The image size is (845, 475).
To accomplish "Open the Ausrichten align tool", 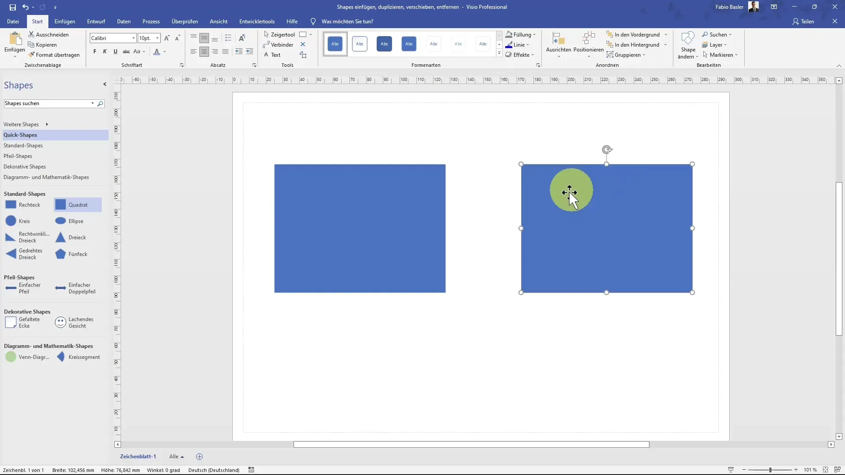I will (558, 45).
